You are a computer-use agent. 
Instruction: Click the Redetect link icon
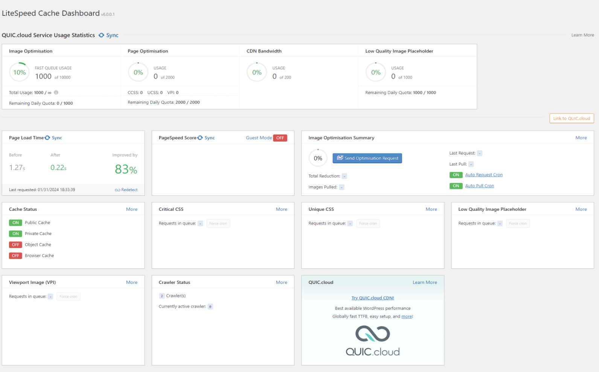(x=117, y=190)
